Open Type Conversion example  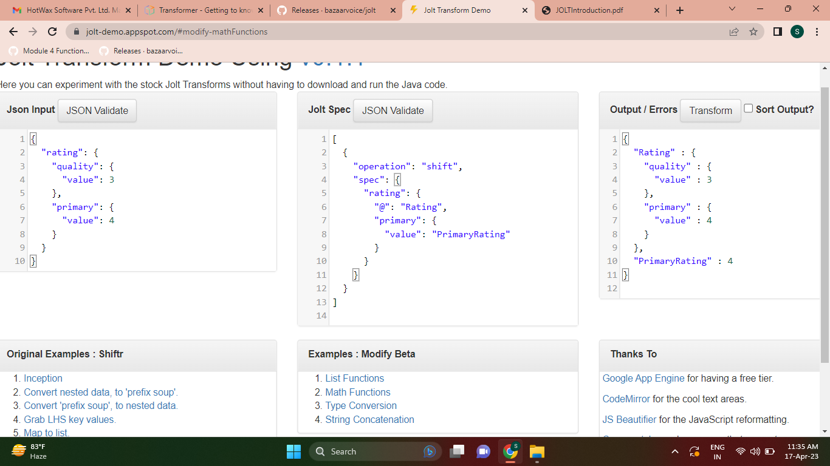pyautogui.click(x=361, y=405)
